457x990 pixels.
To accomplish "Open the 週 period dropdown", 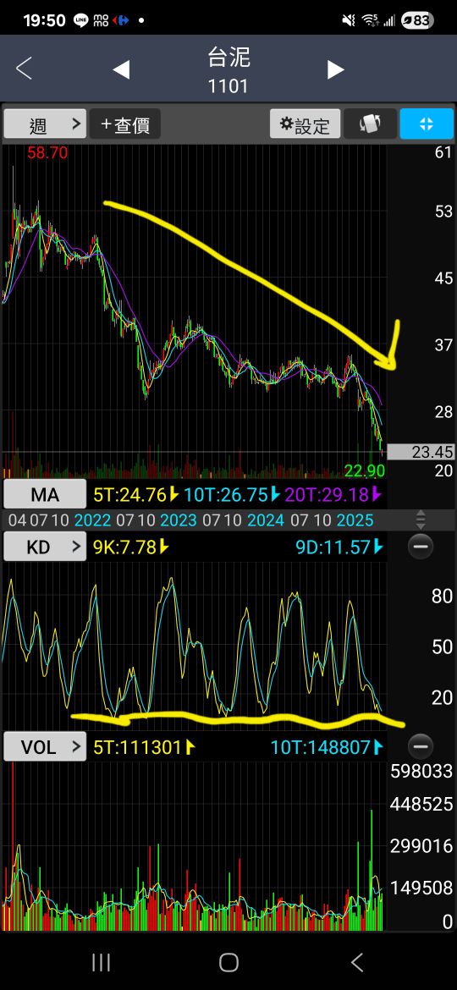I will (45, 124).
